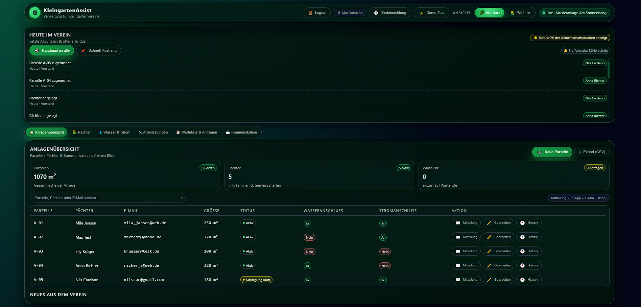Select the Vorstand view toggle
This screenshot has height=307, width=641.
point(490,13)
